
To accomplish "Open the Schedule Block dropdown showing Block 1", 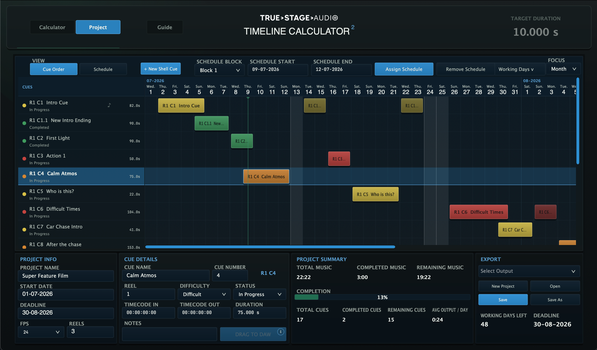I will (219, 70).
